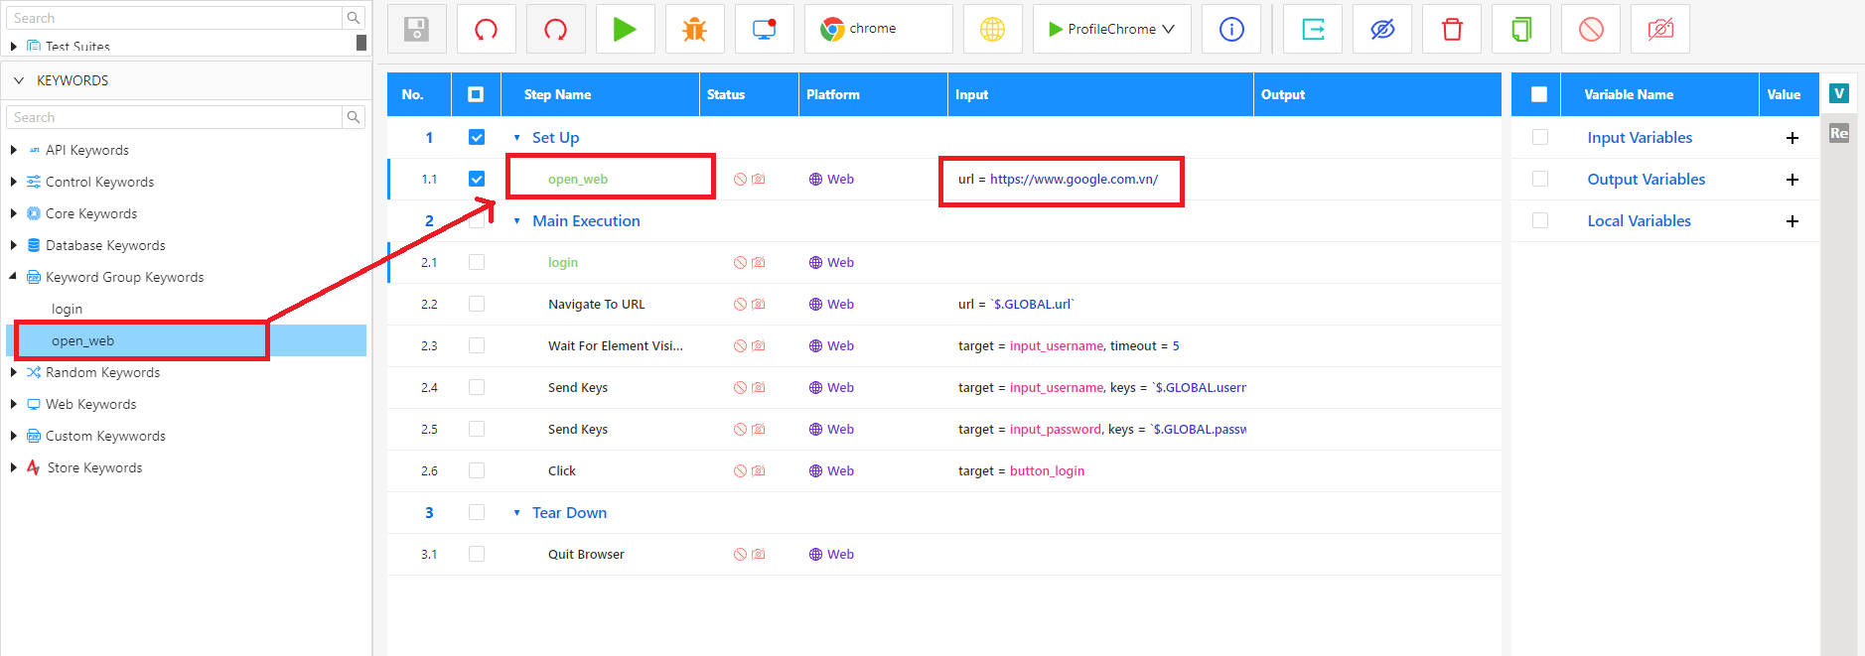
Task: Click the yellow globe icon in toolbar
Action: pos(993,29)
